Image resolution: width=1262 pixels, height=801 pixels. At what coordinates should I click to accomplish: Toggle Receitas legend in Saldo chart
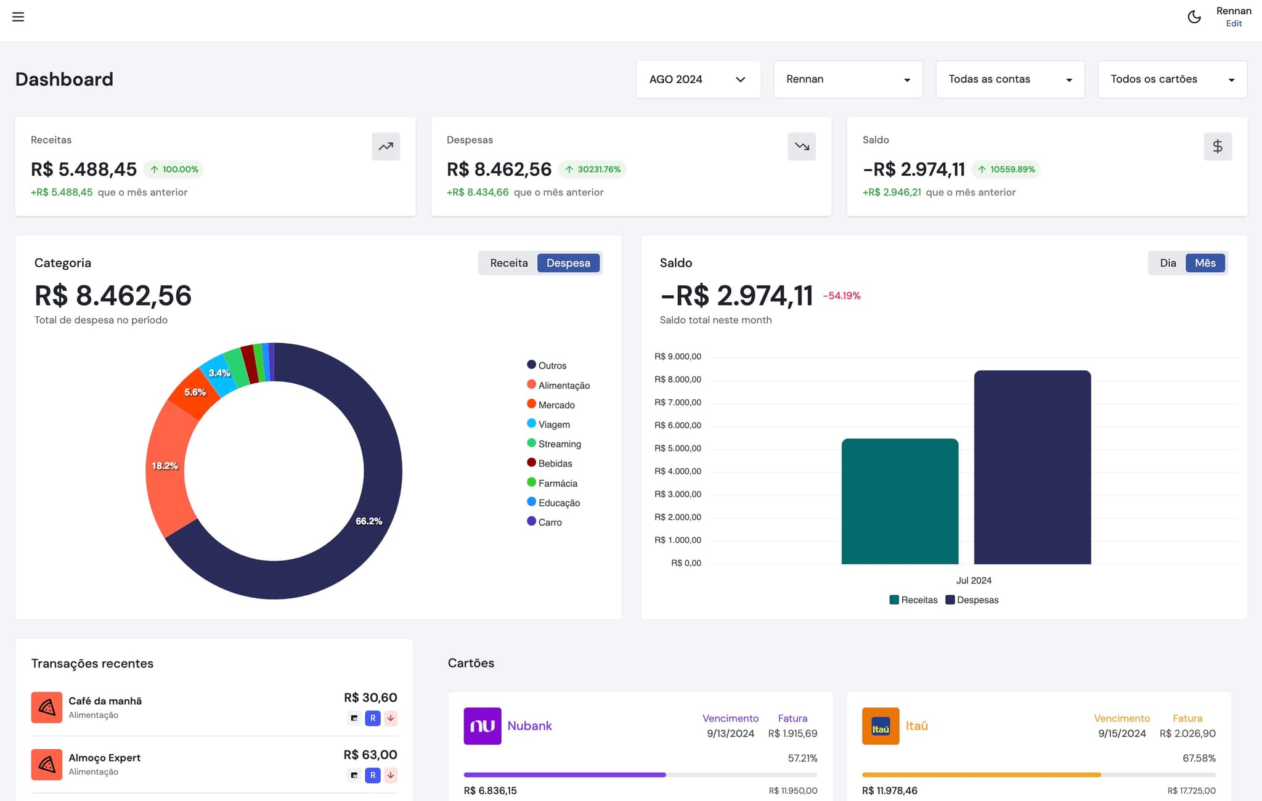click(x=913, y=600)
